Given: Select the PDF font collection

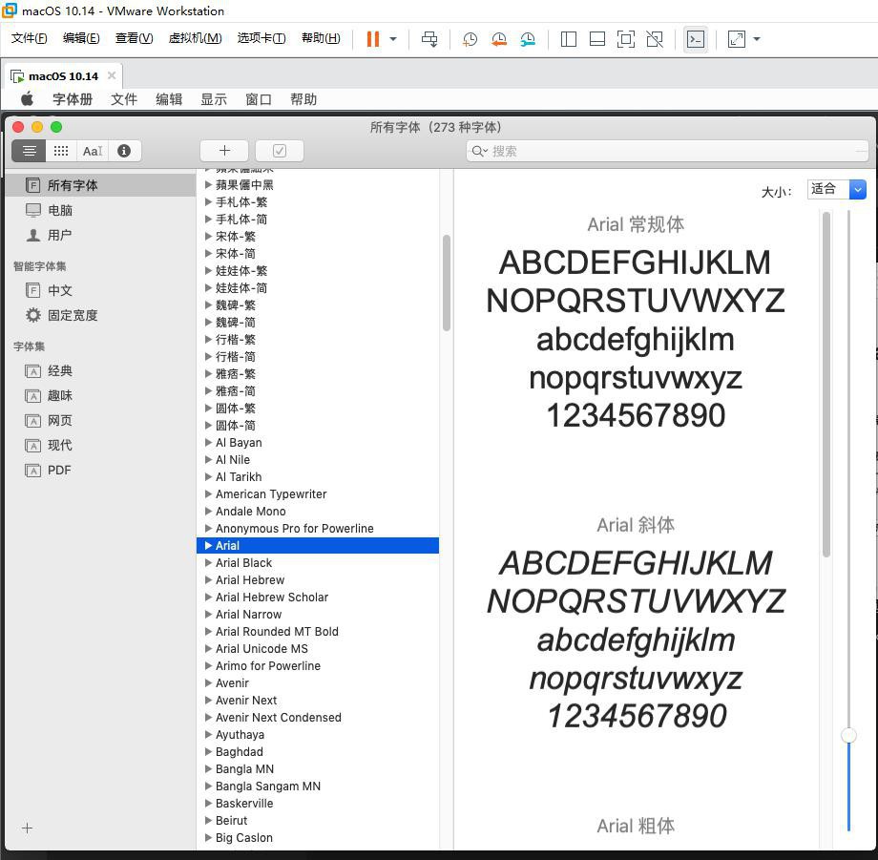Looking at the screenshot, I should point(100,471).
